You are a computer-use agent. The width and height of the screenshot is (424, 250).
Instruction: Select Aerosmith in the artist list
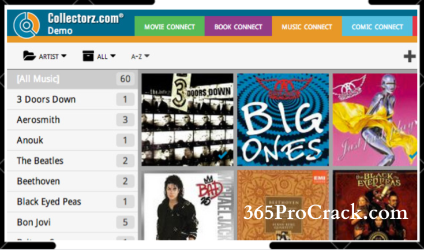pyautogui.click(x=72, y=120)
